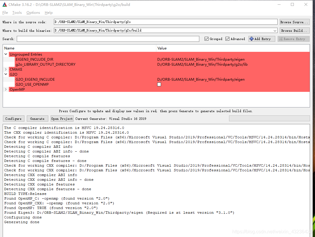Click the Generate button
This screenshot has height=237, width=315.
click(37, 119)
